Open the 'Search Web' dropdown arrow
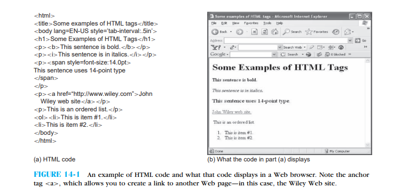 (304, 47)
